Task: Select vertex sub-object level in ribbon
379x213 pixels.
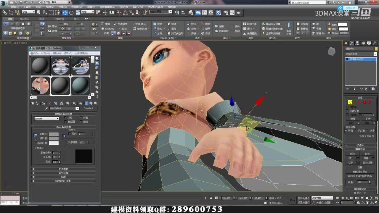Action: pos(6,24)
